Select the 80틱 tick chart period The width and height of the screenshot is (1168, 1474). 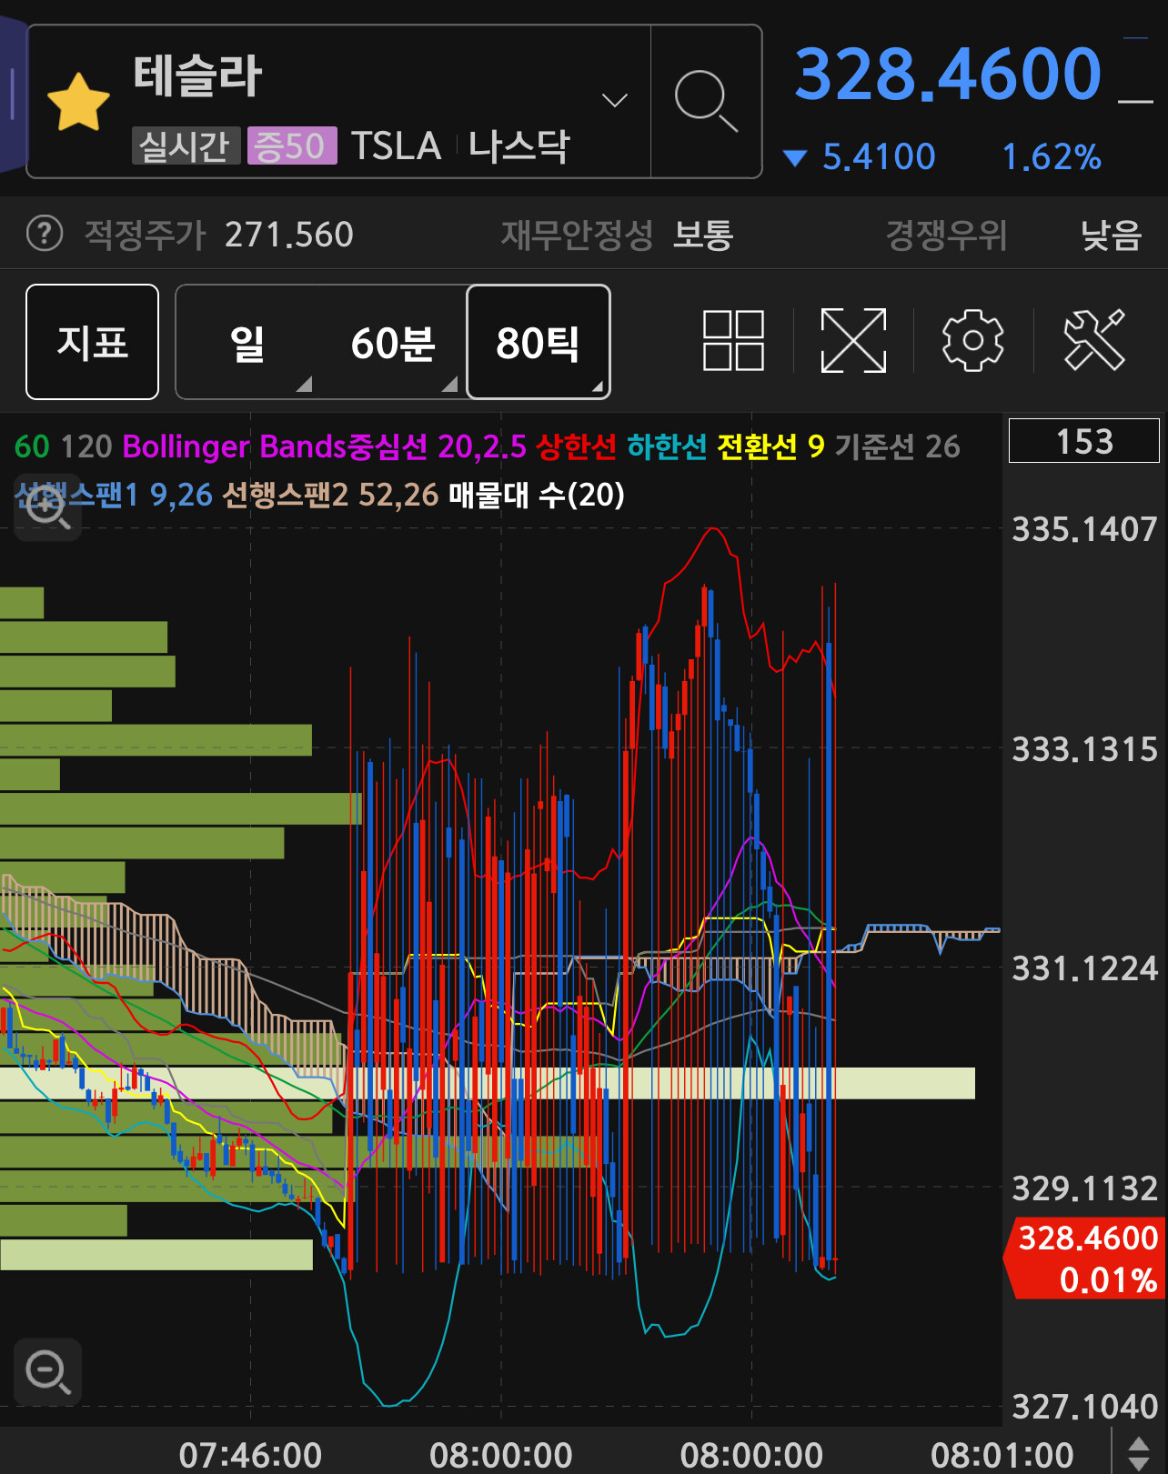tap(538, 342)
